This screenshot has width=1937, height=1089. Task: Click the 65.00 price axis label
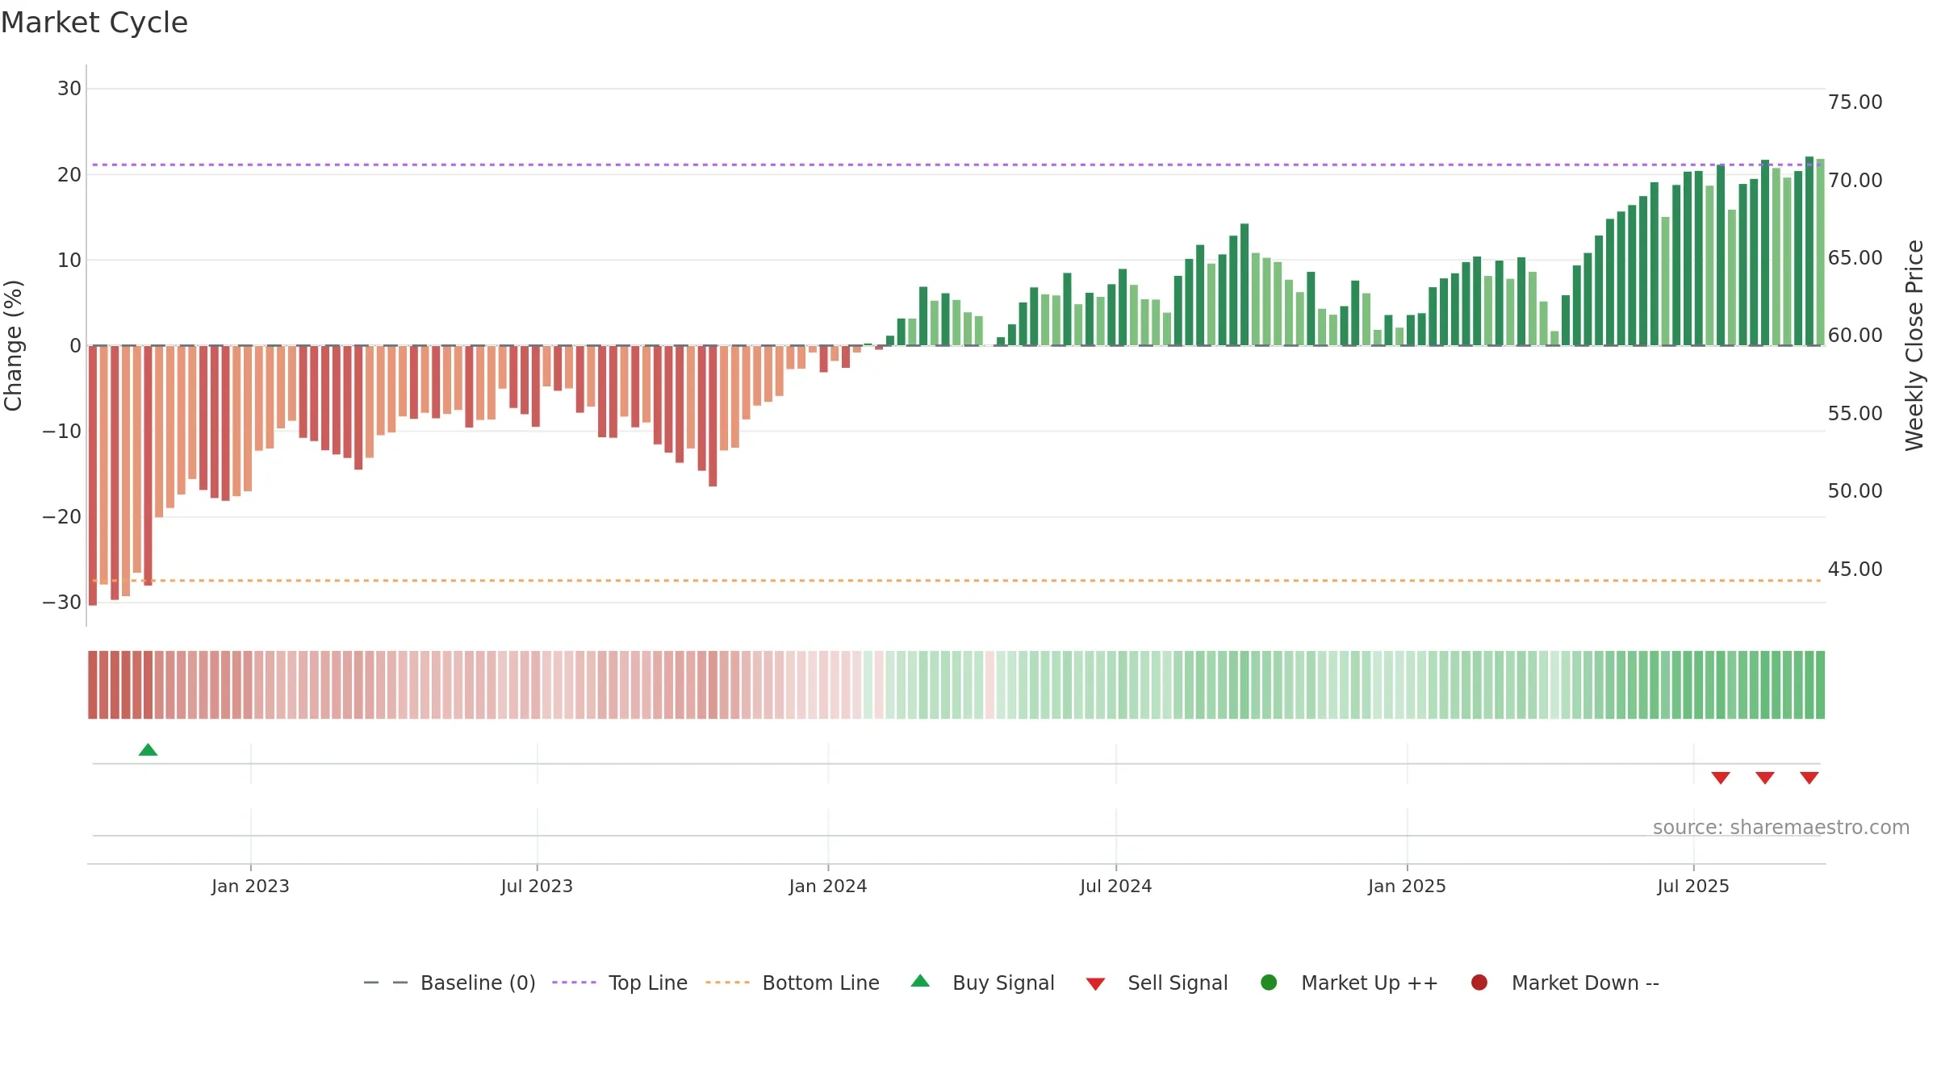1855,258
